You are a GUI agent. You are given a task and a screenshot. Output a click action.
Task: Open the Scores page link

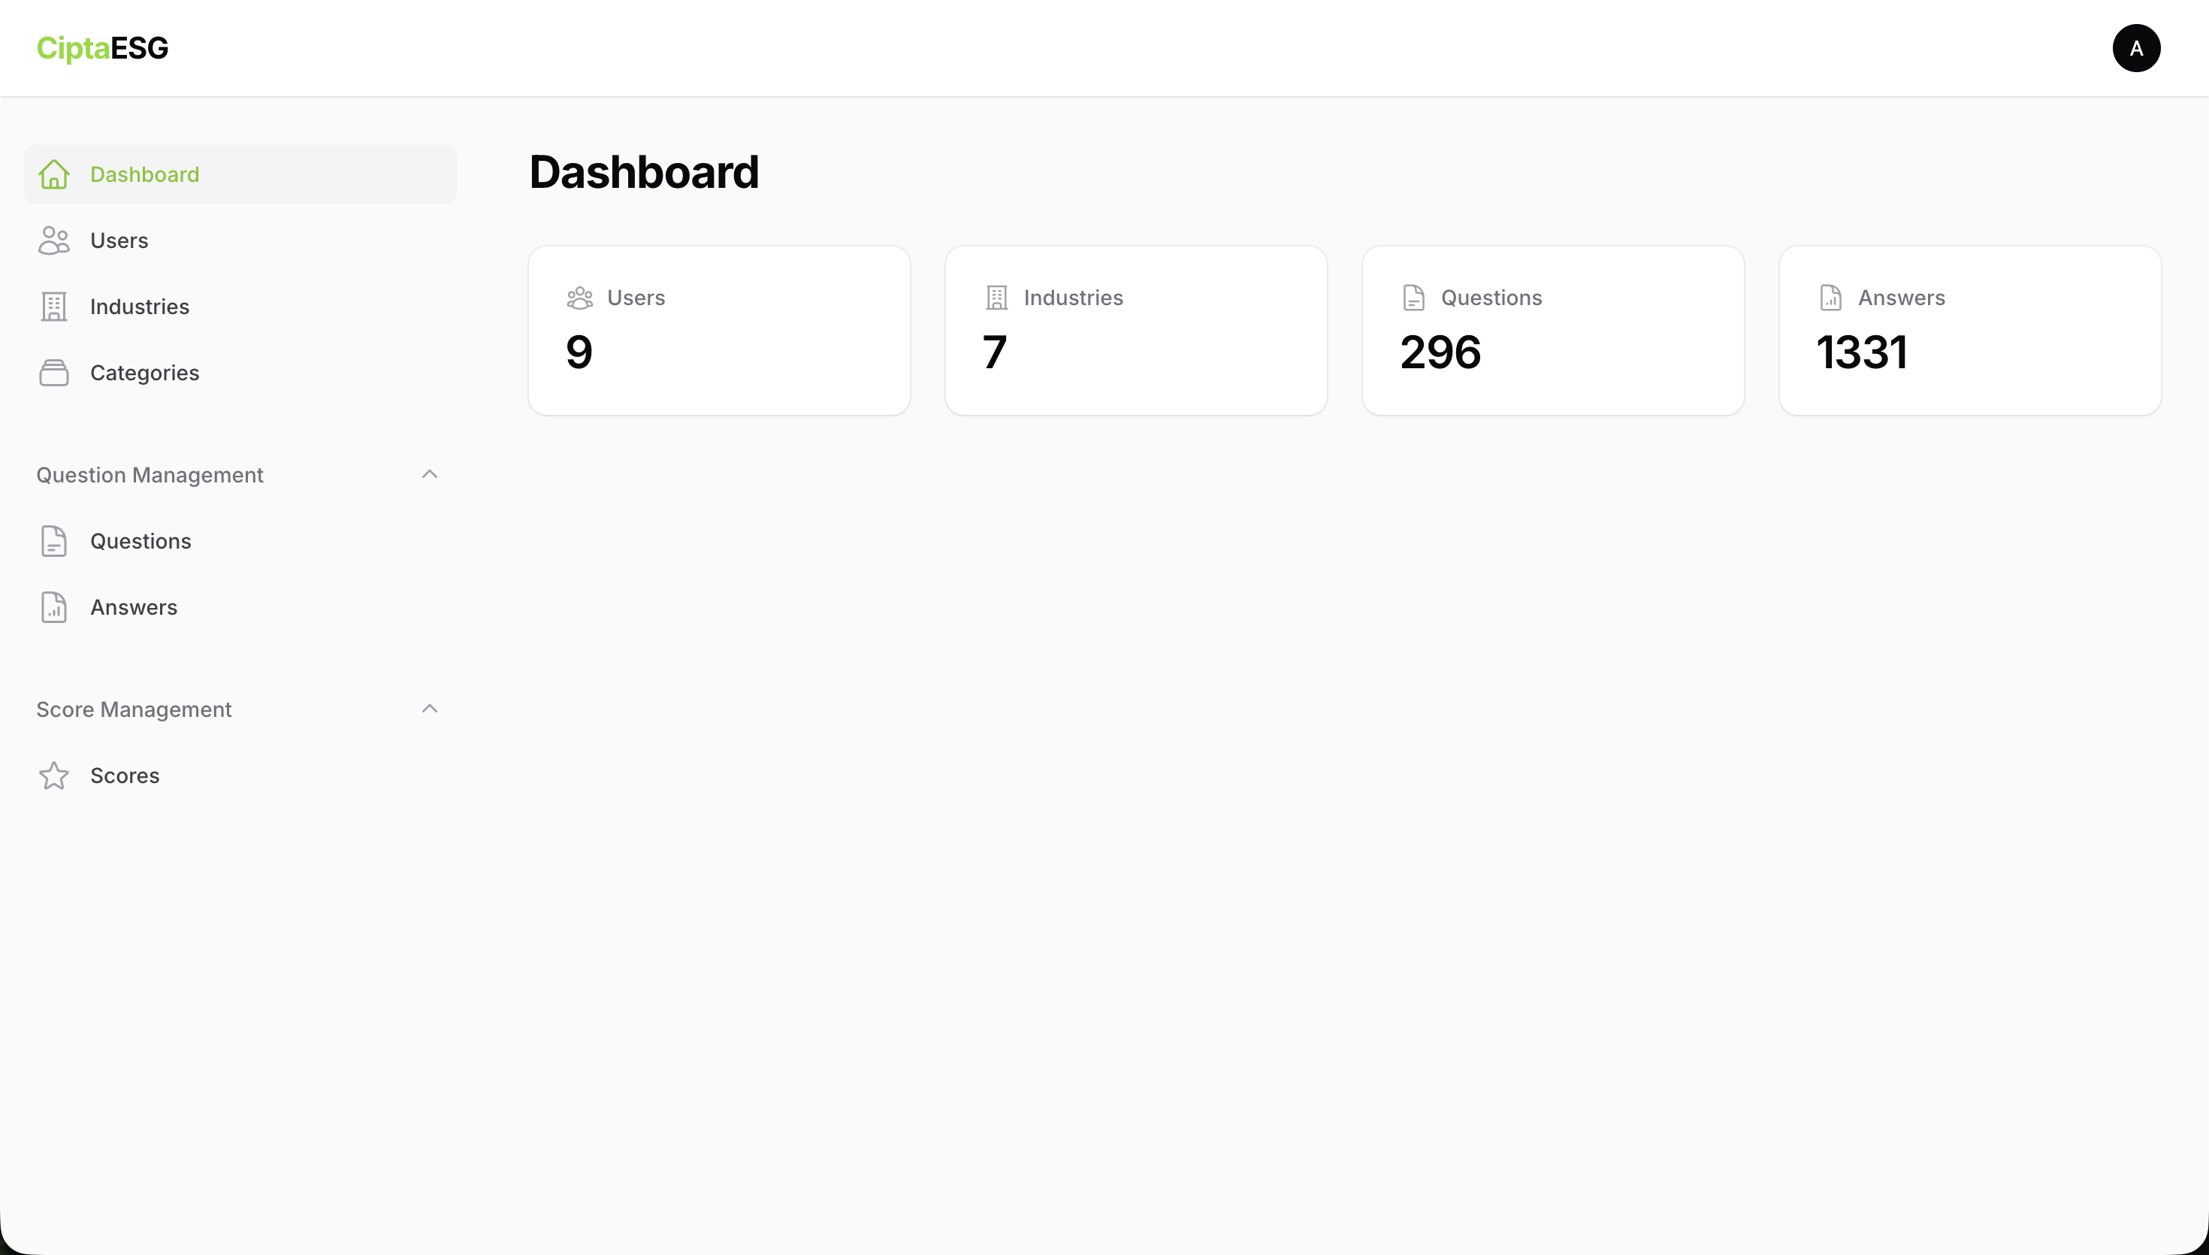point(125,776)
